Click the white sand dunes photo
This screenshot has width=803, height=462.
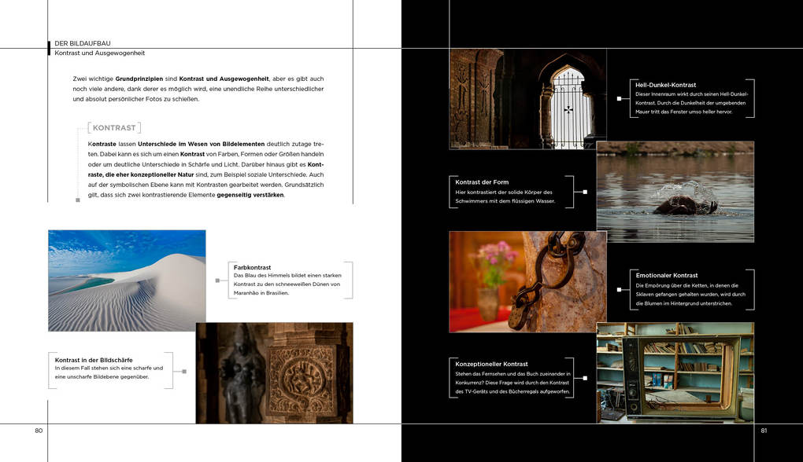[127, 280]
